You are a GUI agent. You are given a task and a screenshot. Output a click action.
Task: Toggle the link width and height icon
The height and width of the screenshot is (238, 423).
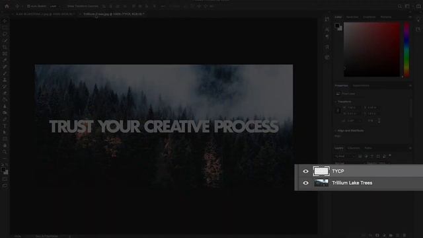(x=338, y=110)
